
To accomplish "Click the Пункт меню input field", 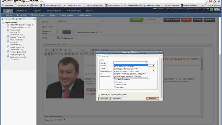I will tap(78, 27).
